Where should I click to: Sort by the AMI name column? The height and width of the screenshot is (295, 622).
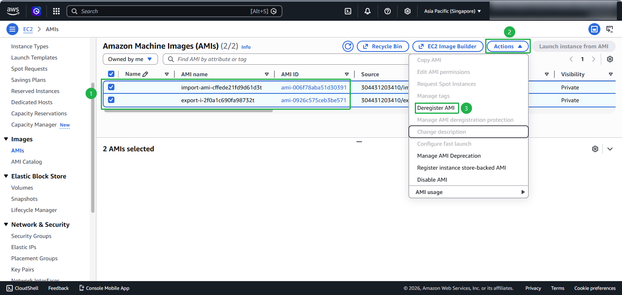tap(267, 74)
